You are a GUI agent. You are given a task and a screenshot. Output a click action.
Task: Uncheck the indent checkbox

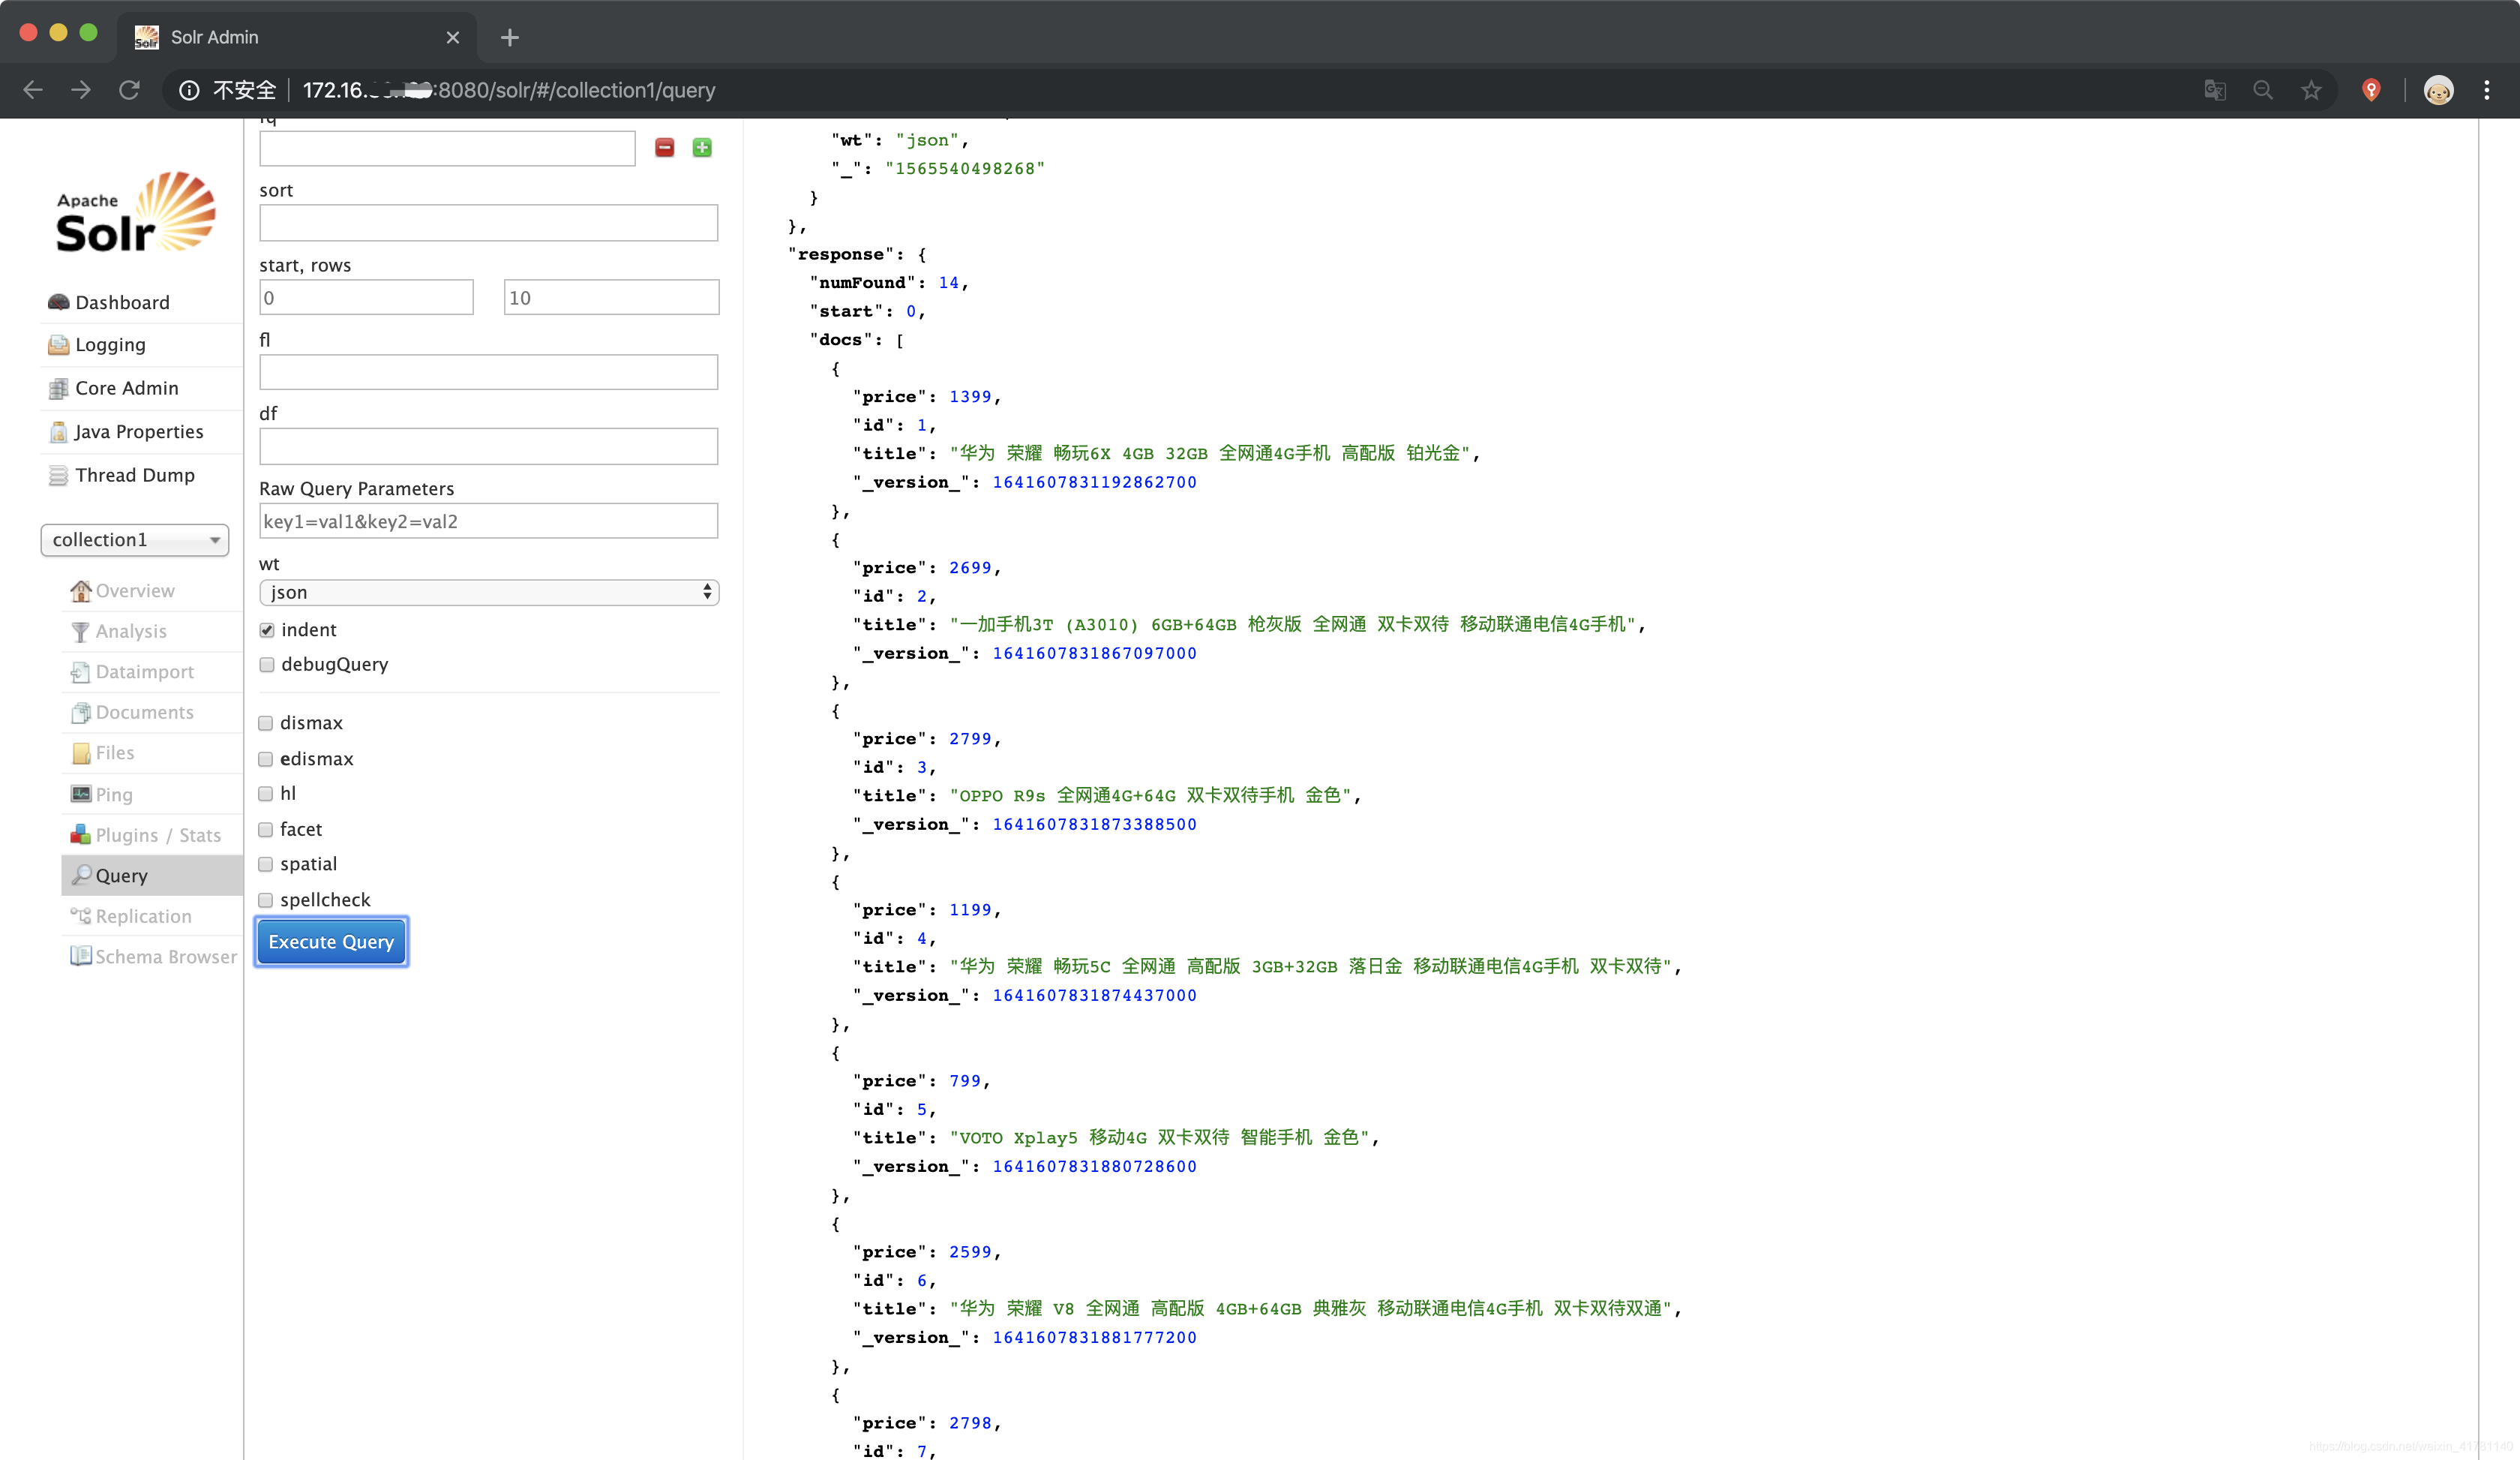click(x=267, y=630)
